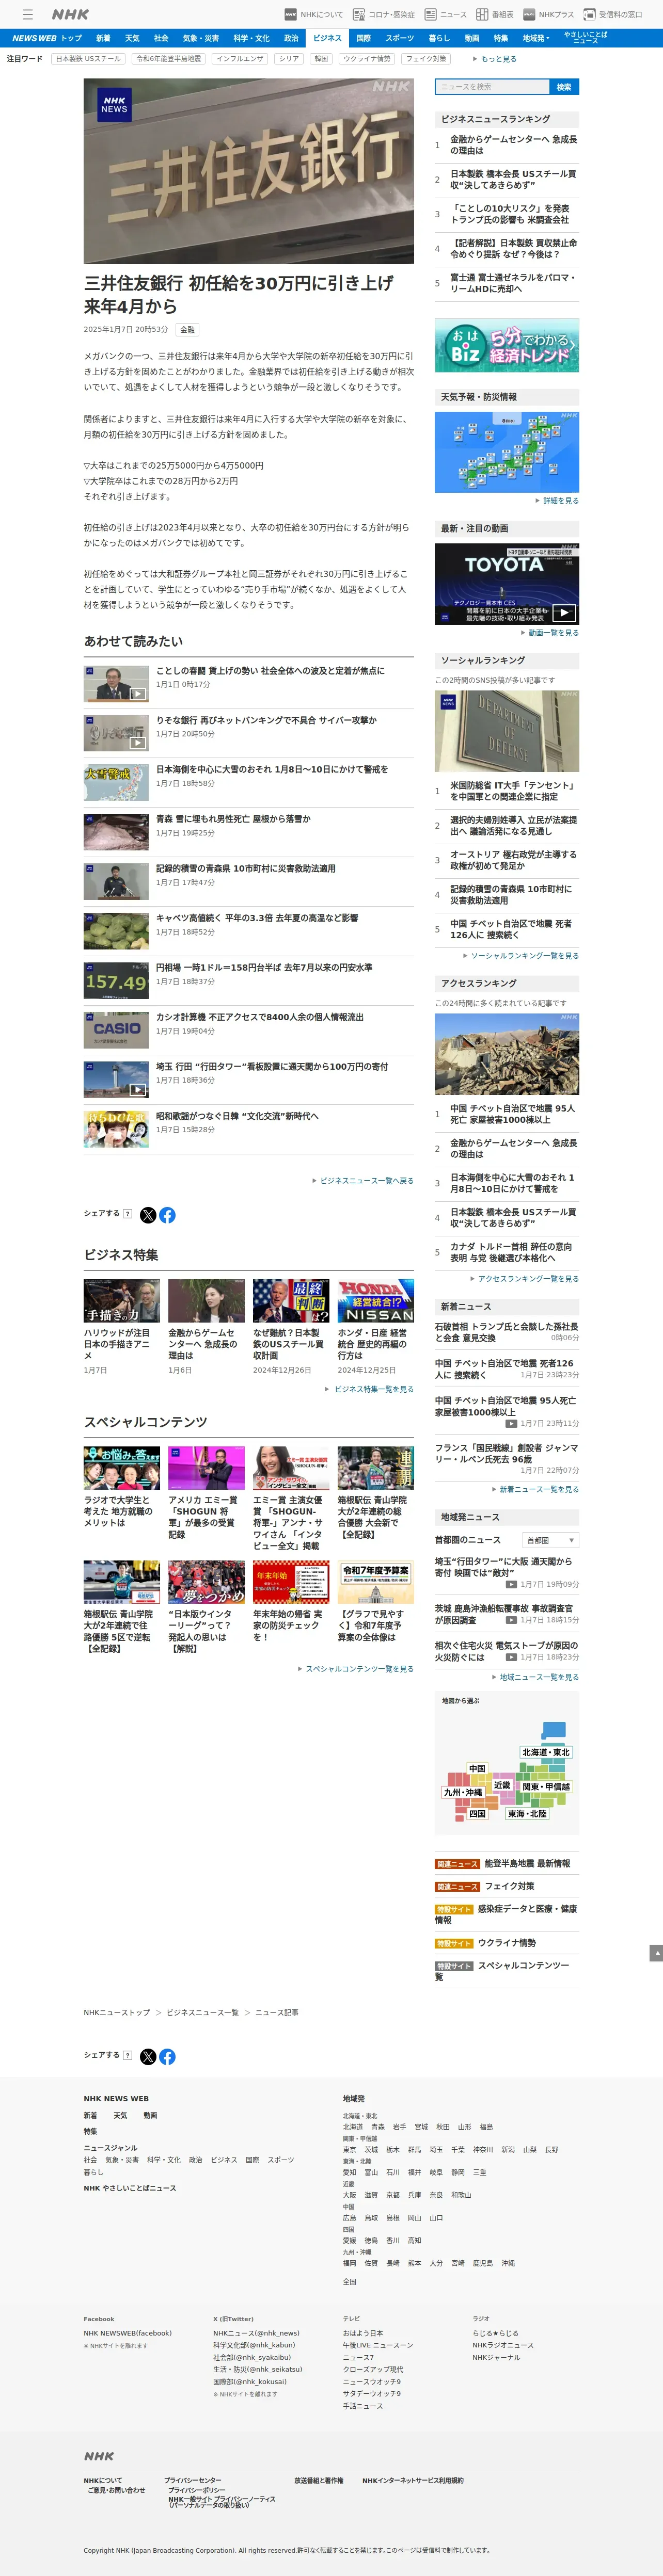Open the 円相場 158円台 article
Screen dimensions: 663x2576
pyautogui.click(x=249, y=980)
